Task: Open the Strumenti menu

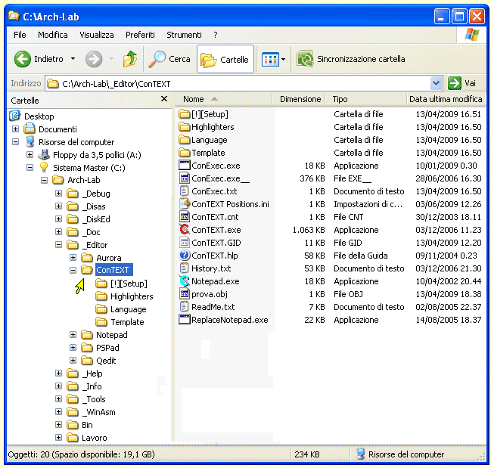Action: [x=184, y=35]
